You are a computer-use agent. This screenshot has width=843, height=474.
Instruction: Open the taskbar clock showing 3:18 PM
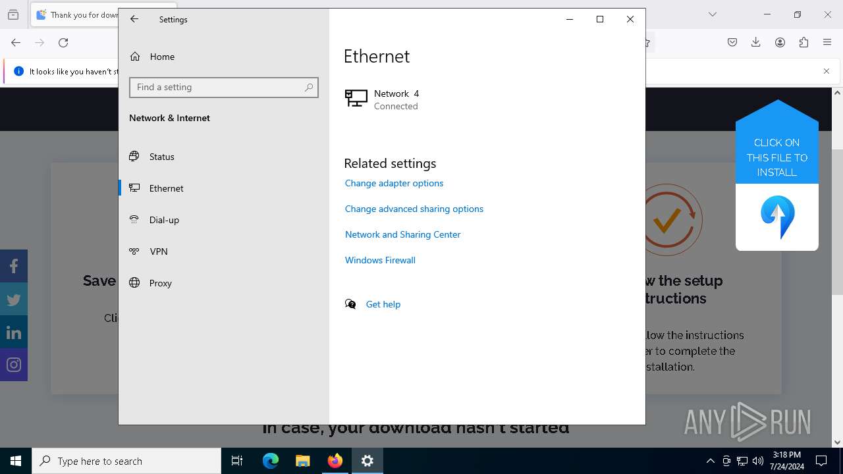787,461
